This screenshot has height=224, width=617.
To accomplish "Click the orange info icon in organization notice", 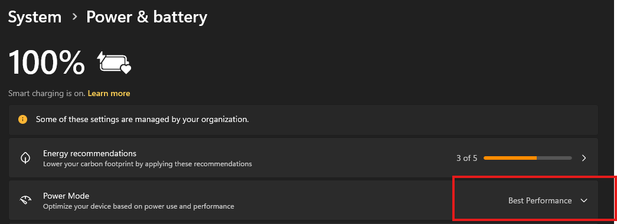I will tap(23, 119).
